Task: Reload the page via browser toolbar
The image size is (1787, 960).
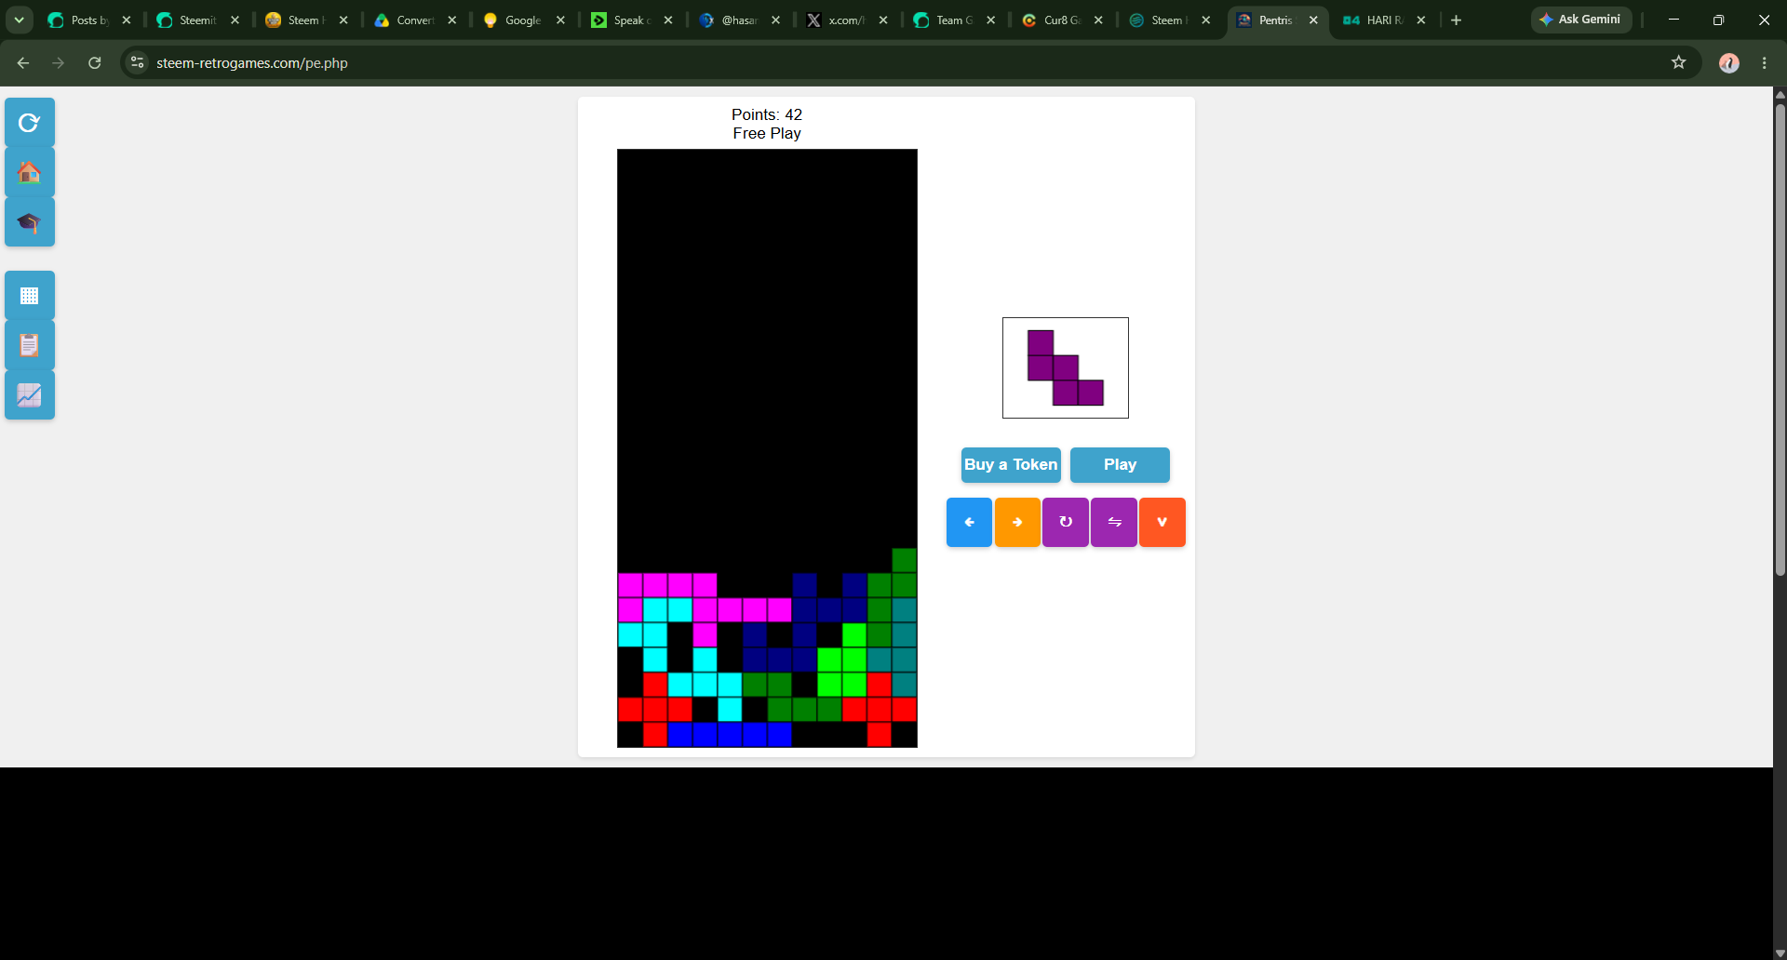Action: click(x=94, y=62)
